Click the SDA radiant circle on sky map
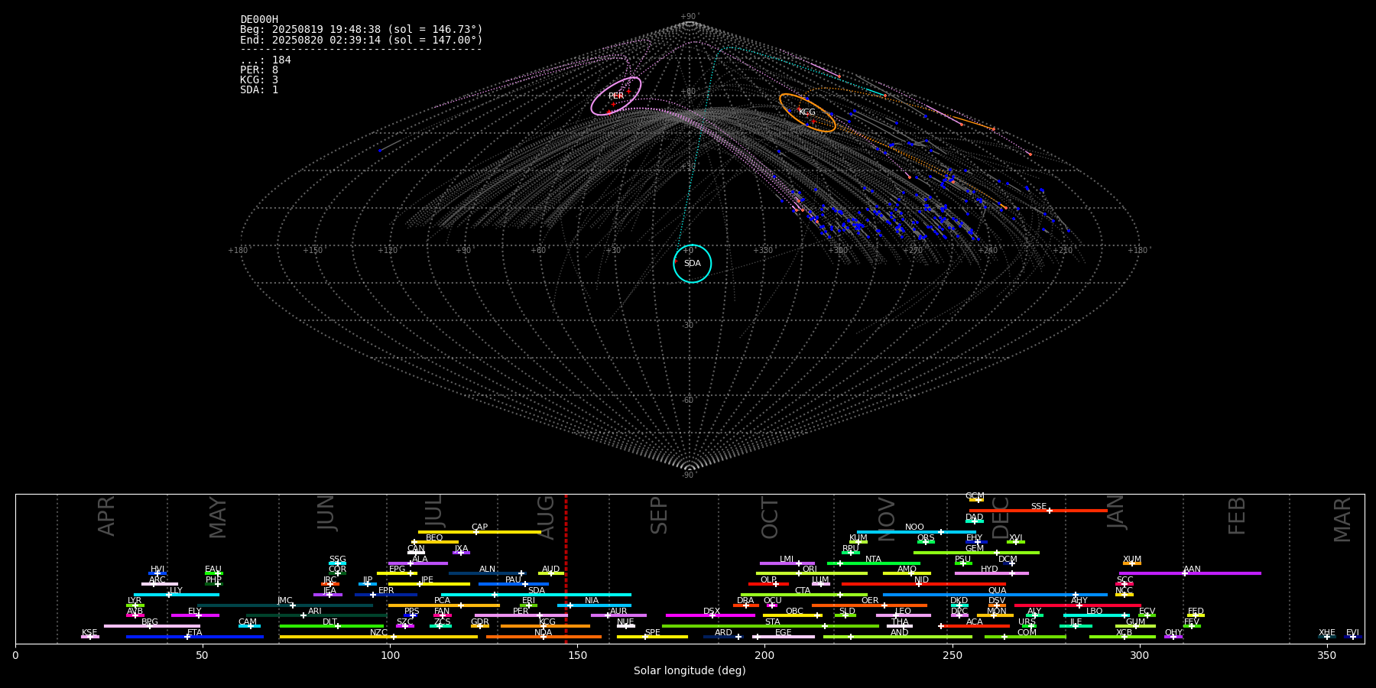The height and width of the screenshot is (688, 1376). (x=693, y=264)
